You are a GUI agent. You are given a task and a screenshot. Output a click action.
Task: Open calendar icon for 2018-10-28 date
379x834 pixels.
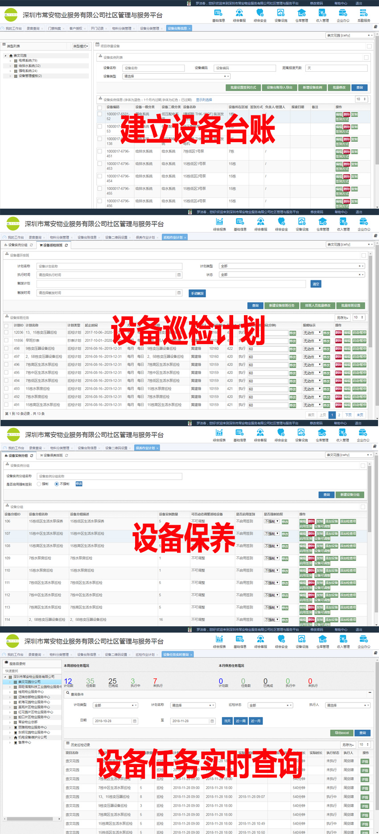[135, 721]
